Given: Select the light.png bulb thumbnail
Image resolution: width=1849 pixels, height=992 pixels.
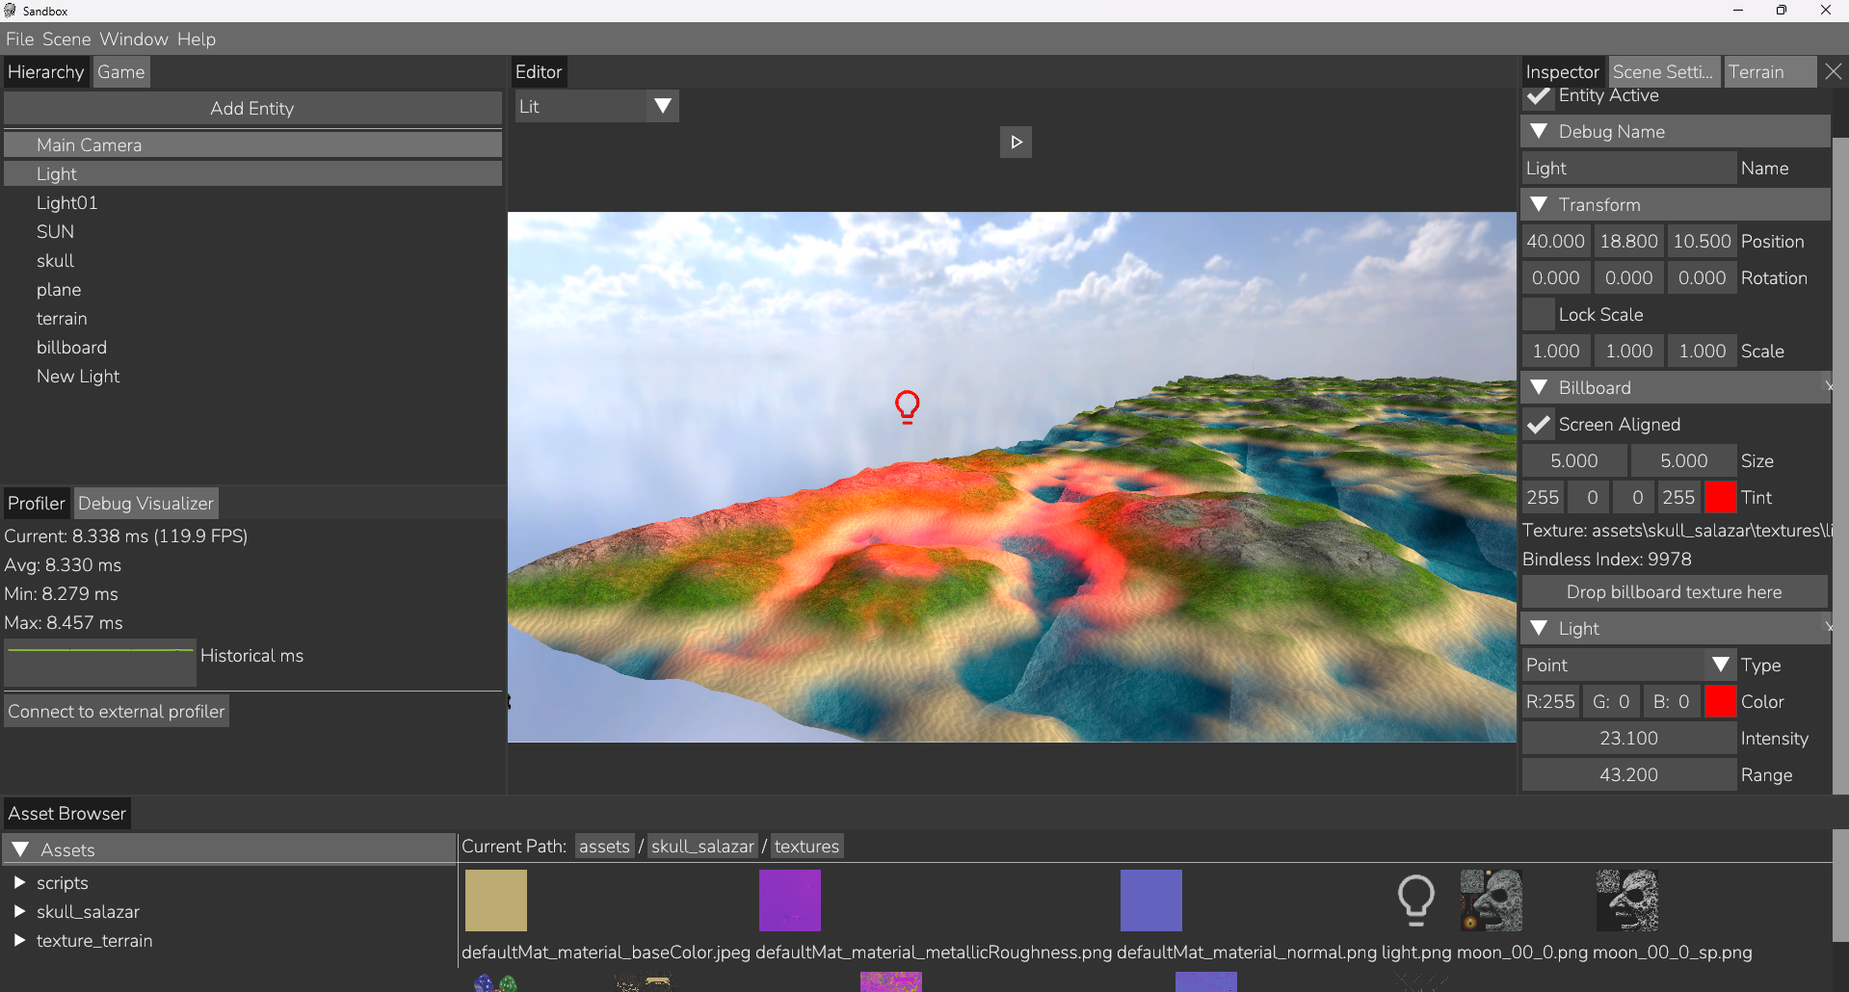Looking at the screenshot, I should (x=1415, y=901).
